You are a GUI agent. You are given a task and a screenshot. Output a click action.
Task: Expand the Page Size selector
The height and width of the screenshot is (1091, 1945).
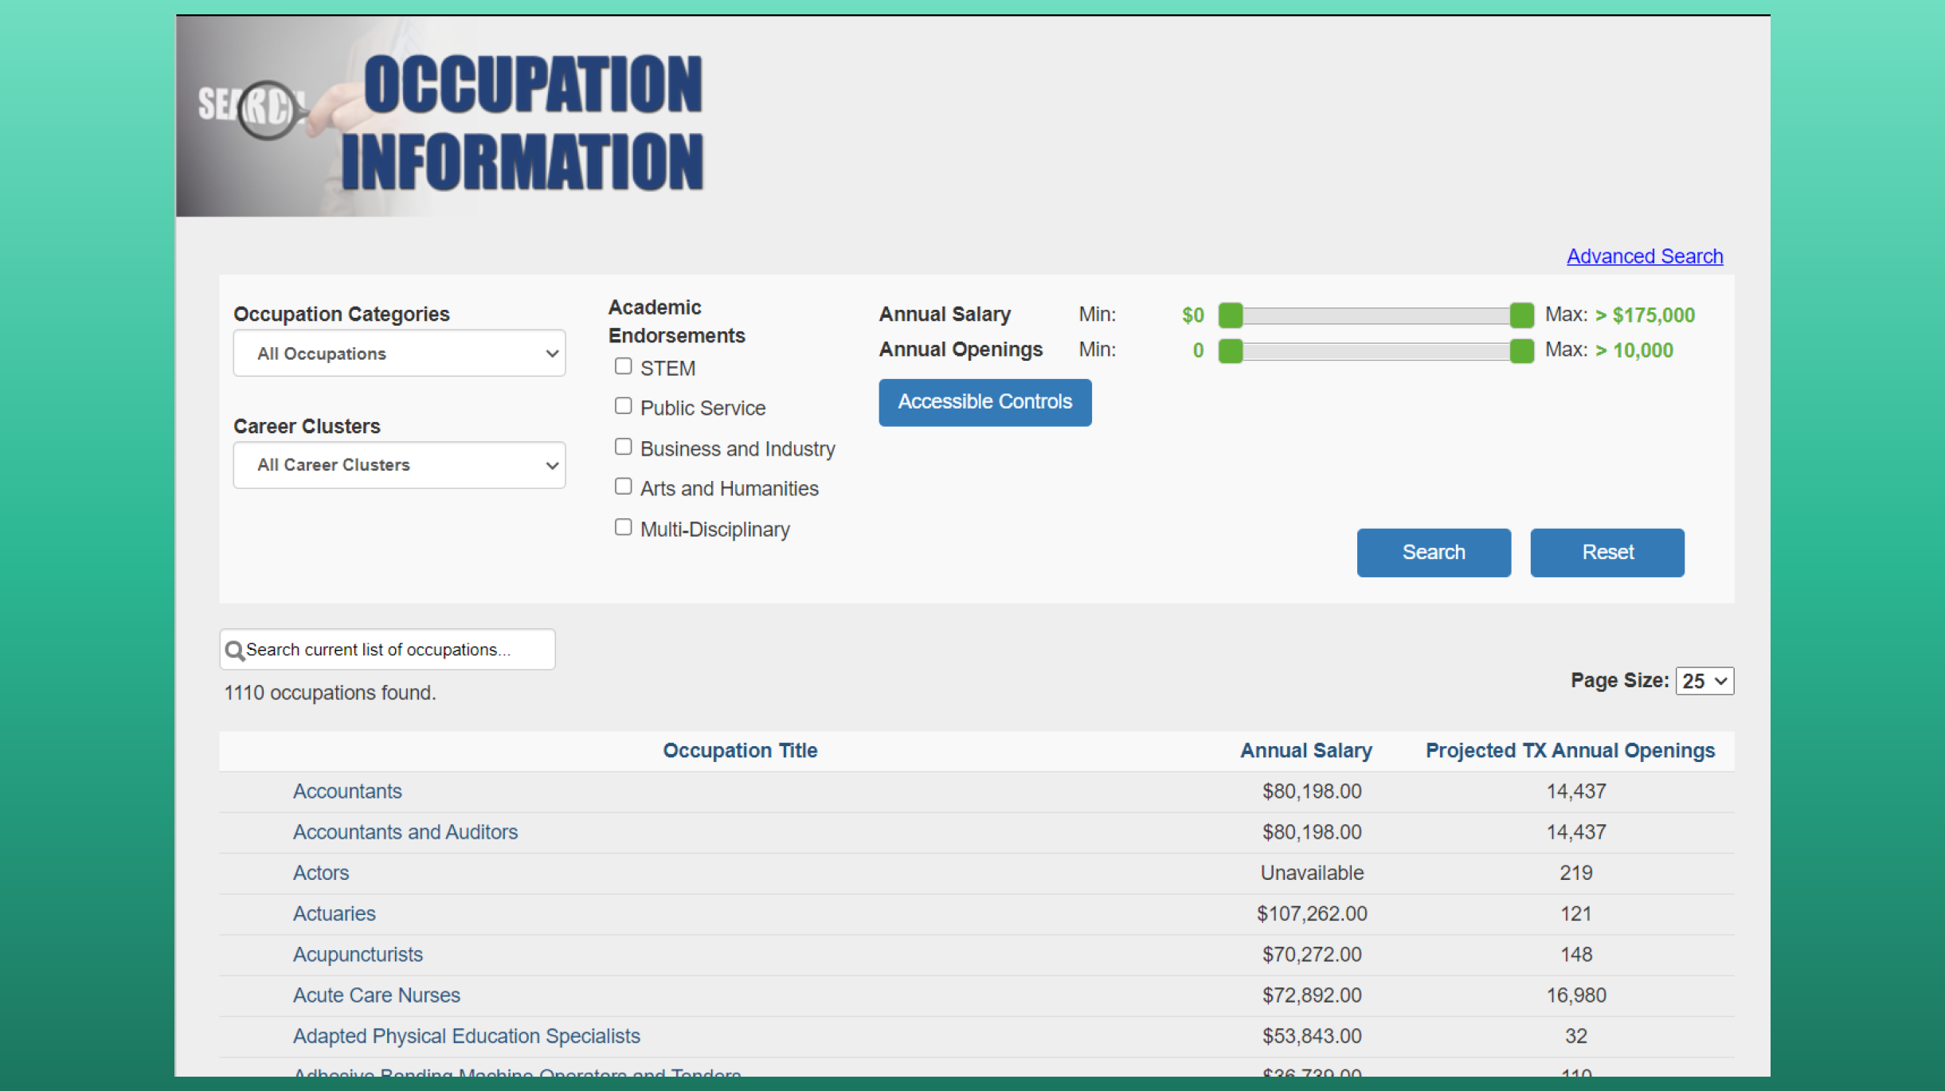[1704, 681]
